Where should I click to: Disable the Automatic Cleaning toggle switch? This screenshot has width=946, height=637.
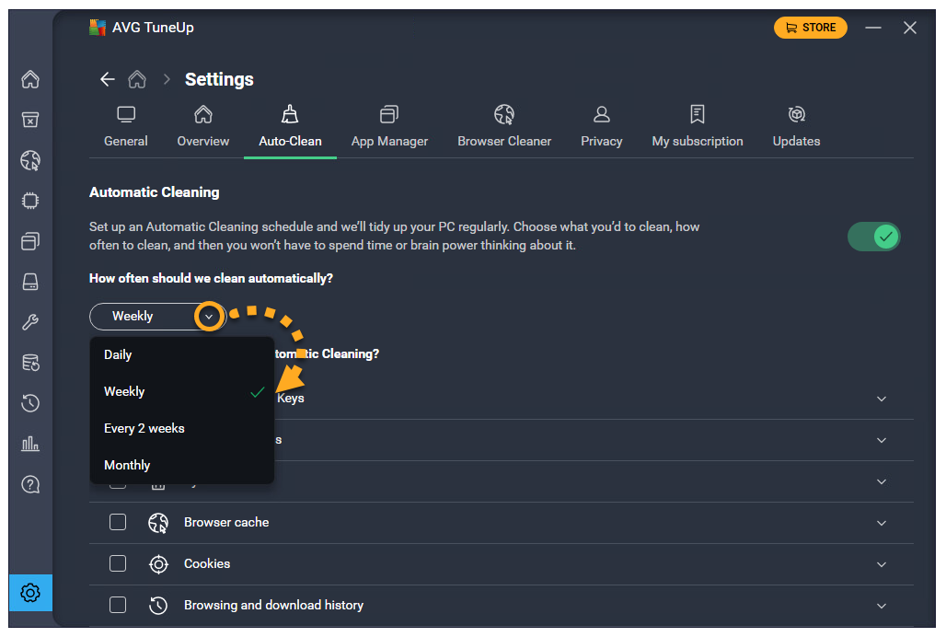873,237
